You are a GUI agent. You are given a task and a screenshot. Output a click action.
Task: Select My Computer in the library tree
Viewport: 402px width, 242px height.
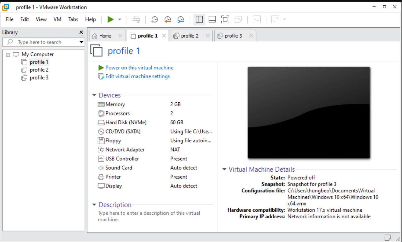pyautogui.click(x=38, y=54)
